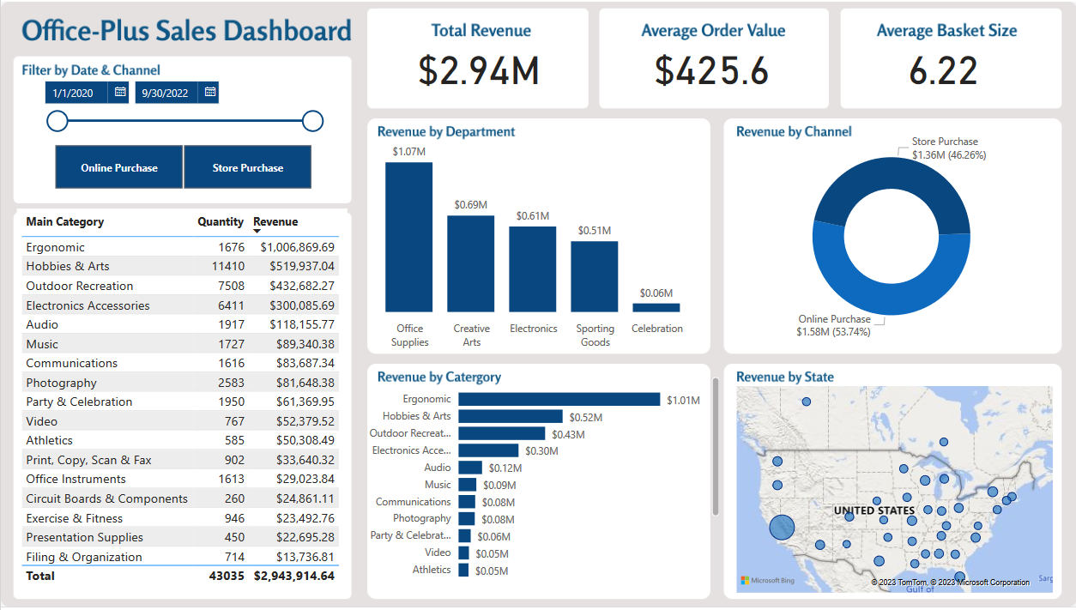The height and width of the screenshot is (610, 1076).
Task: Click the 1/1/2020 start date field
Action: (x=77, y=92)
